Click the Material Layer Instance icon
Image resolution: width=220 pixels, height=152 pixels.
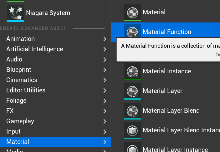[132, 149]
